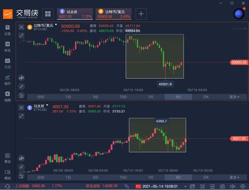This screenshot has width=249, height=190.
Task: Open 视频 video section in sidebar
Action: point(7,96)
